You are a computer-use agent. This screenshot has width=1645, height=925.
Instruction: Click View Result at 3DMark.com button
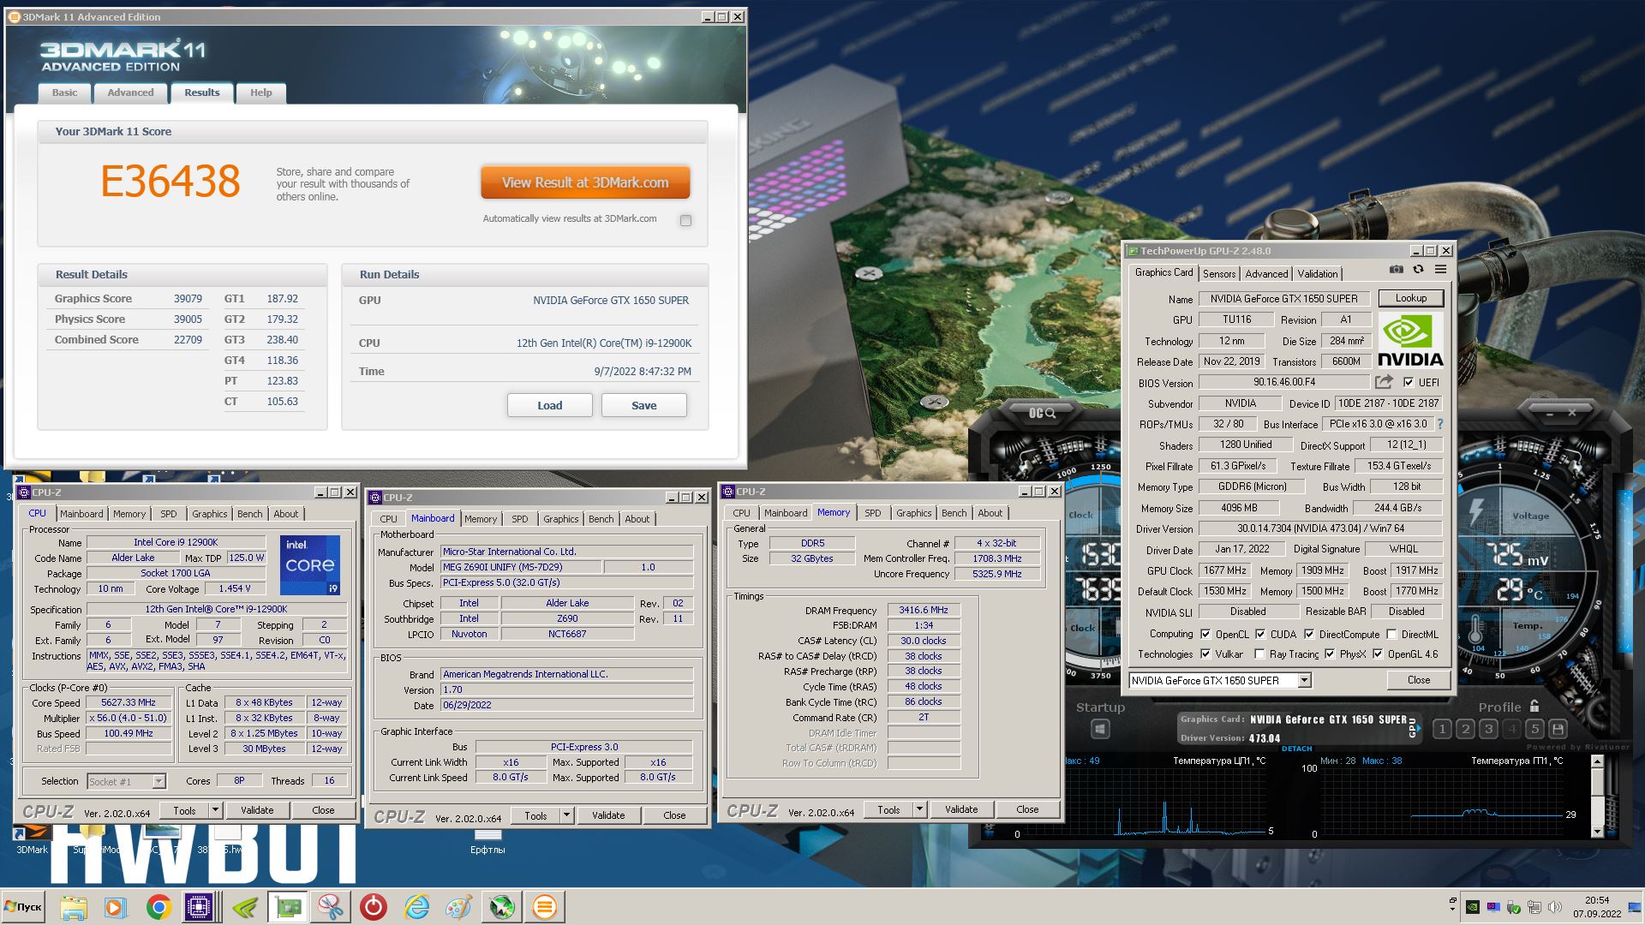pyautogui.click(x=585, y=182)
